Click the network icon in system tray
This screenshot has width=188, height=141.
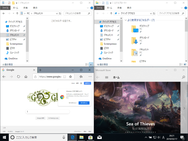(155, 137)
